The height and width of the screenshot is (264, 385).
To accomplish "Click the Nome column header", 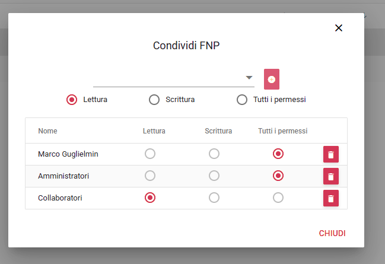I will [47, 131].
